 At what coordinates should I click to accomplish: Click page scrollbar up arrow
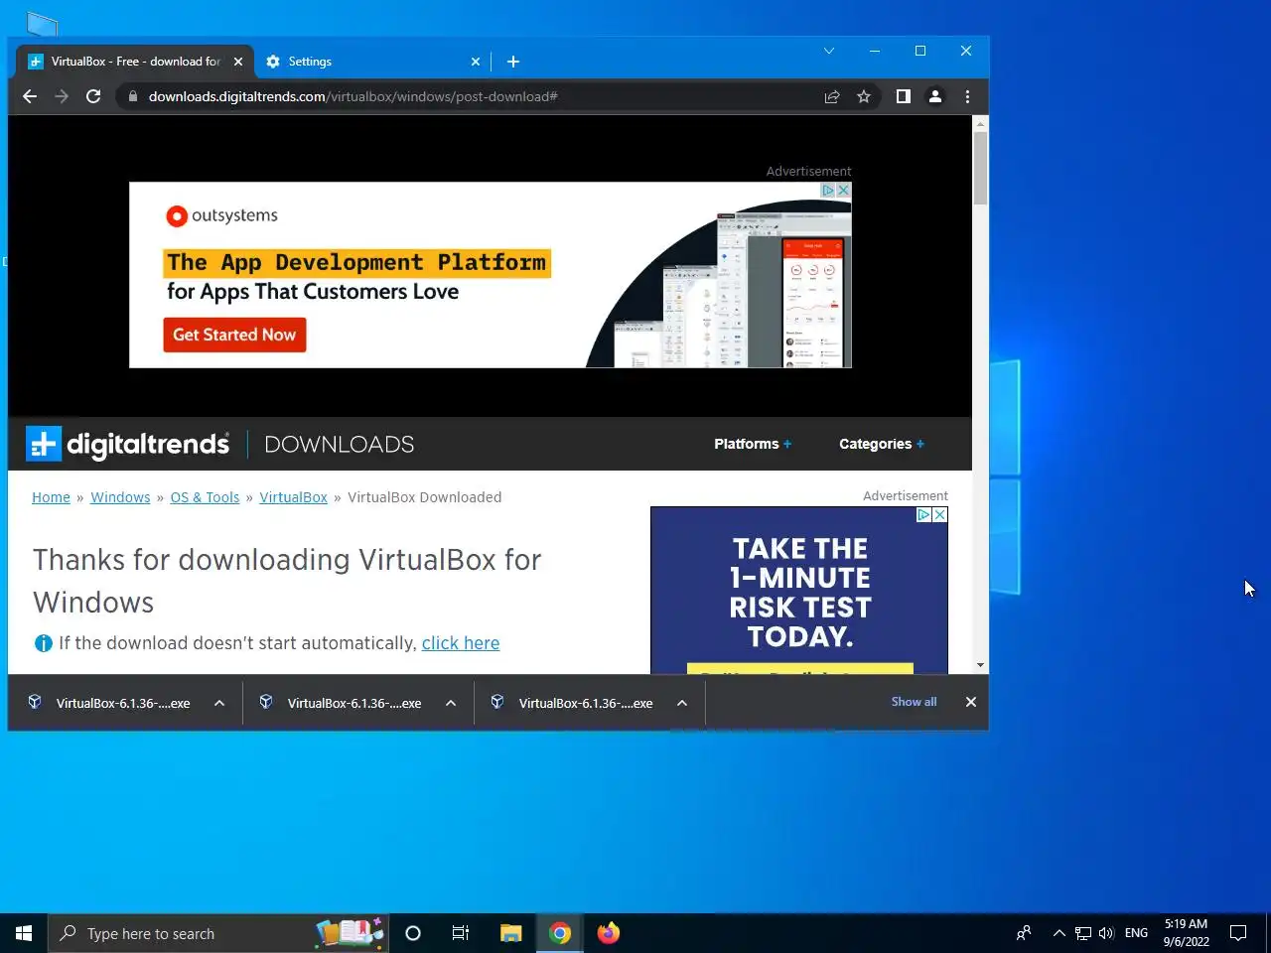tap(980, 124)
